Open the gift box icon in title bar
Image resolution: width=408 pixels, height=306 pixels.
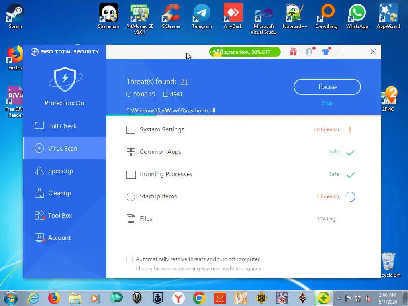293,52
